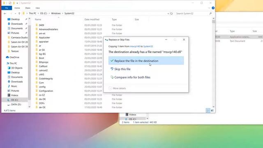Sort by Type column header
This screenshot has width=263, height=148.
pos(114,19)
